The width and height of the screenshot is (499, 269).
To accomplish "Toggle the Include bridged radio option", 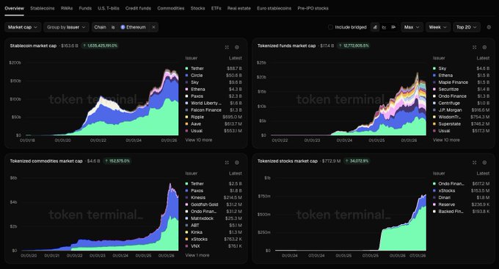I will tap(330, 27).
